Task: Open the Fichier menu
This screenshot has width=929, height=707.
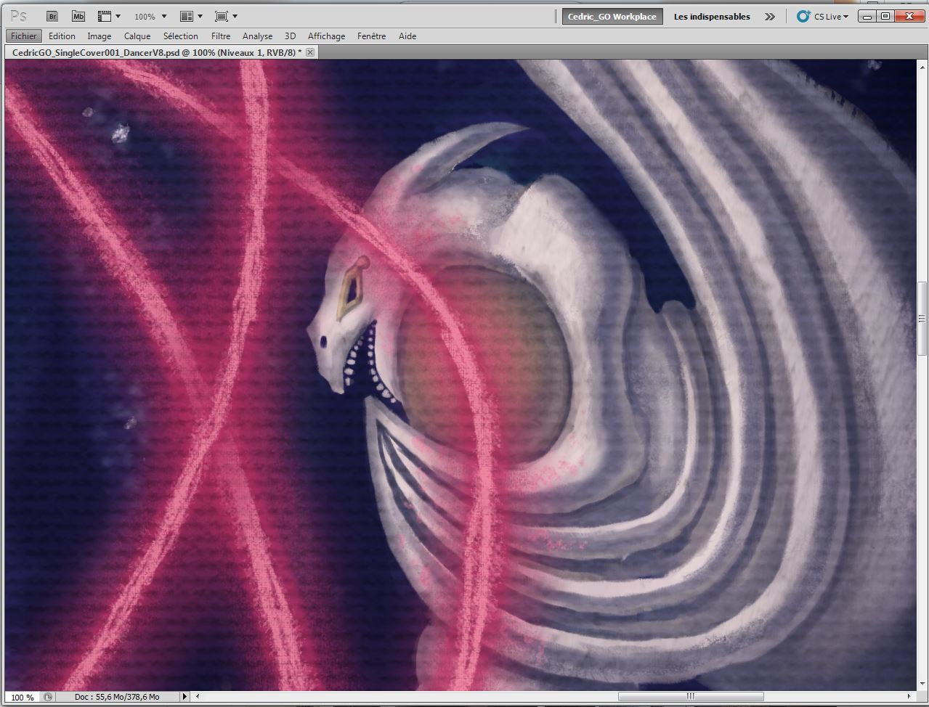Action: coord(24,36)
